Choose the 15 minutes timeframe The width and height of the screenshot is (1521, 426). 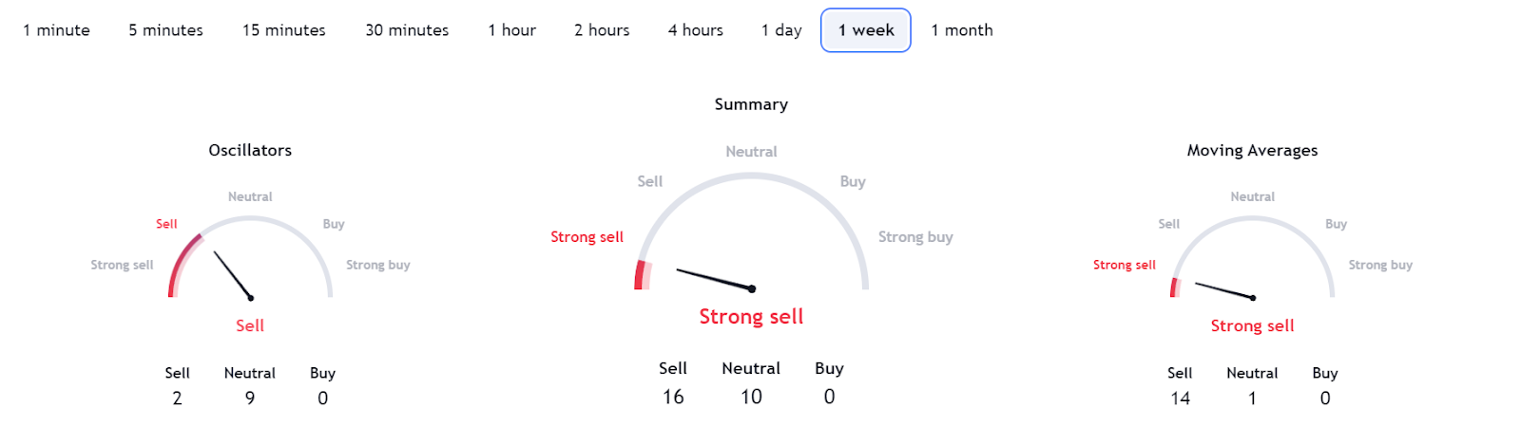283,30
